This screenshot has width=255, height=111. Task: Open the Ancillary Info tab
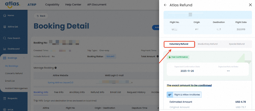(x=77, y=92)
